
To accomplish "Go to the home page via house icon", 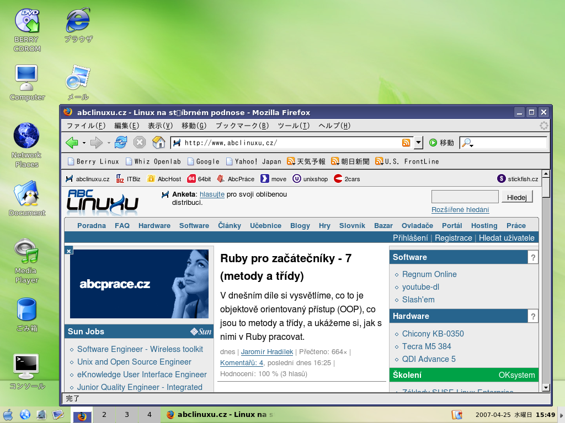I will tap(158, 143).
